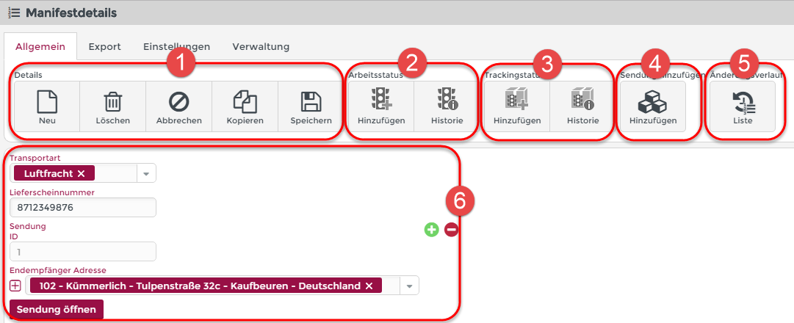
Task: Click the Lieferscheinnummer input field
Action: (83, 208)
